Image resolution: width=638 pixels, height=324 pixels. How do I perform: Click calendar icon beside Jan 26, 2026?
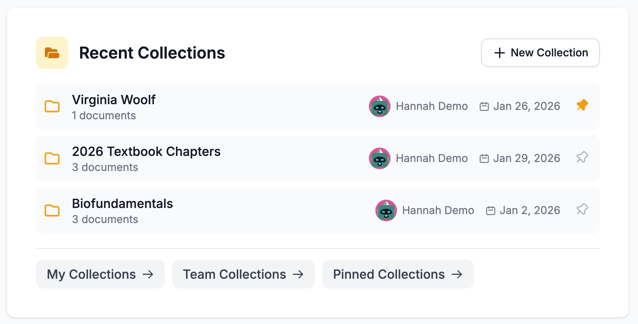pyautogui.click(x=484, y=107)
